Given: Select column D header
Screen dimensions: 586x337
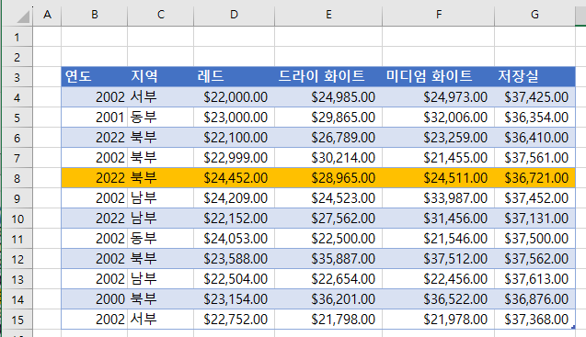Looking at the screenshot, I should (x=234, y=15).
